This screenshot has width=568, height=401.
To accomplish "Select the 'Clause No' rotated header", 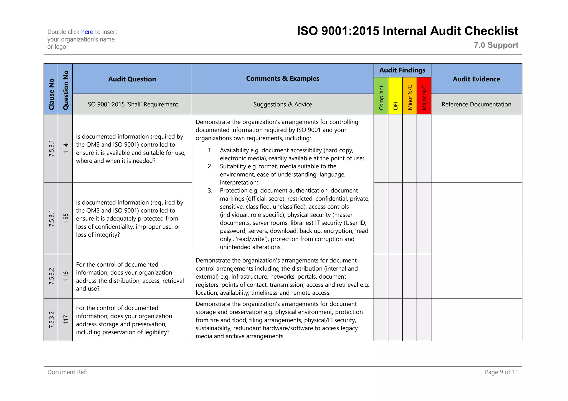I will (x=51, y=89).
